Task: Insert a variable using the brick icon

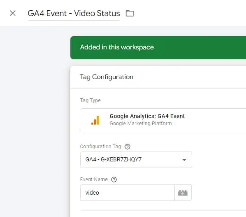Action: coord(183,193)
